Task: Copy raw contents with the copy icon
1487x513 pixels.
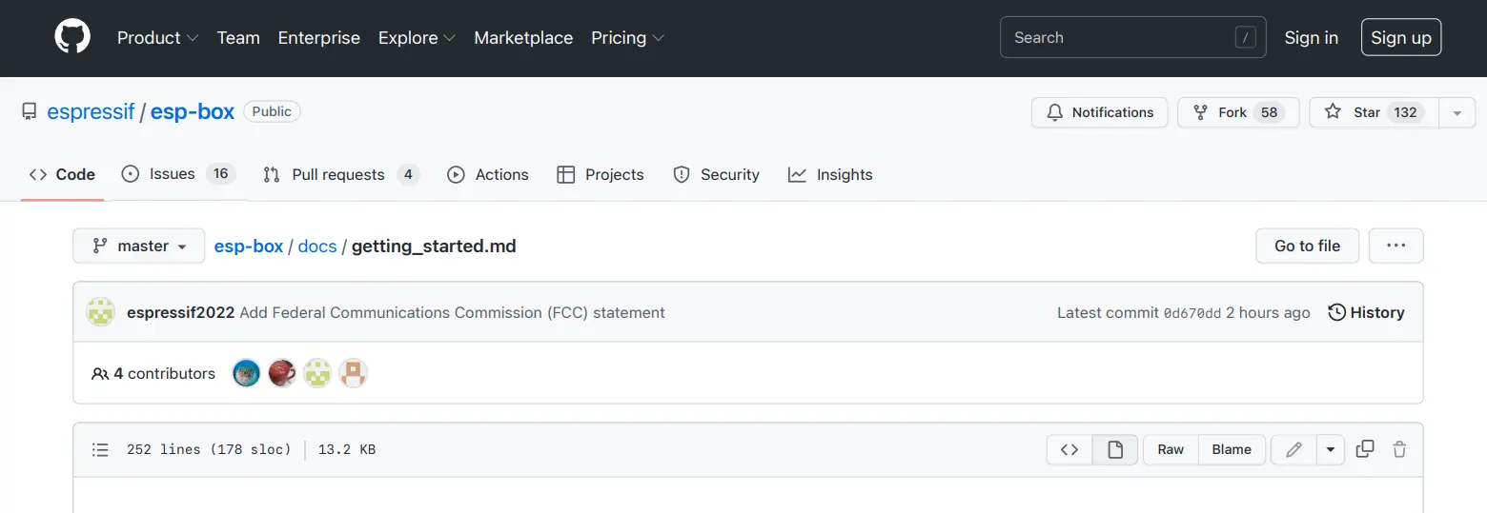Action: [1365, 449]
